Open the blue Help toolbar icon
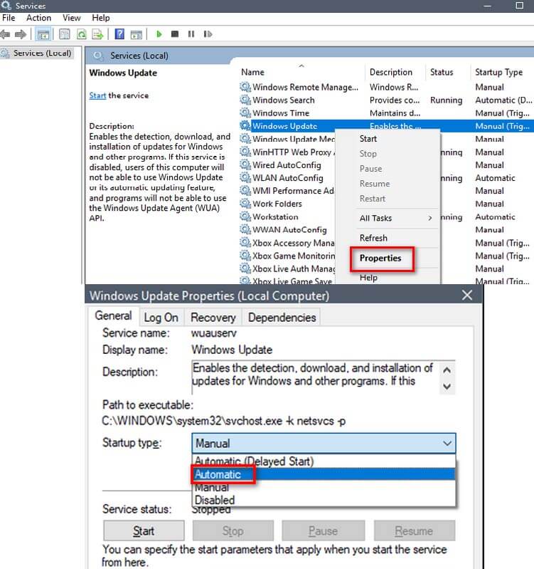The image size is (534, 569). coord(119,34)
